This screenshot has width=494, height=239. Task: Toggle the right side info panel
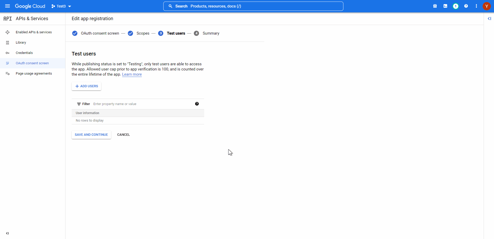tap(489, 19)
